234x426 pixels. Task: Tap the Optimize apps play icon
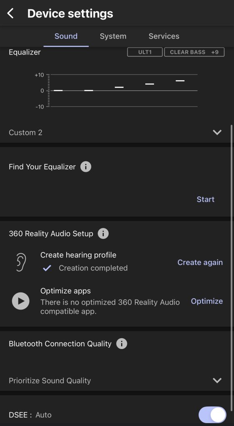coord(21,301)
